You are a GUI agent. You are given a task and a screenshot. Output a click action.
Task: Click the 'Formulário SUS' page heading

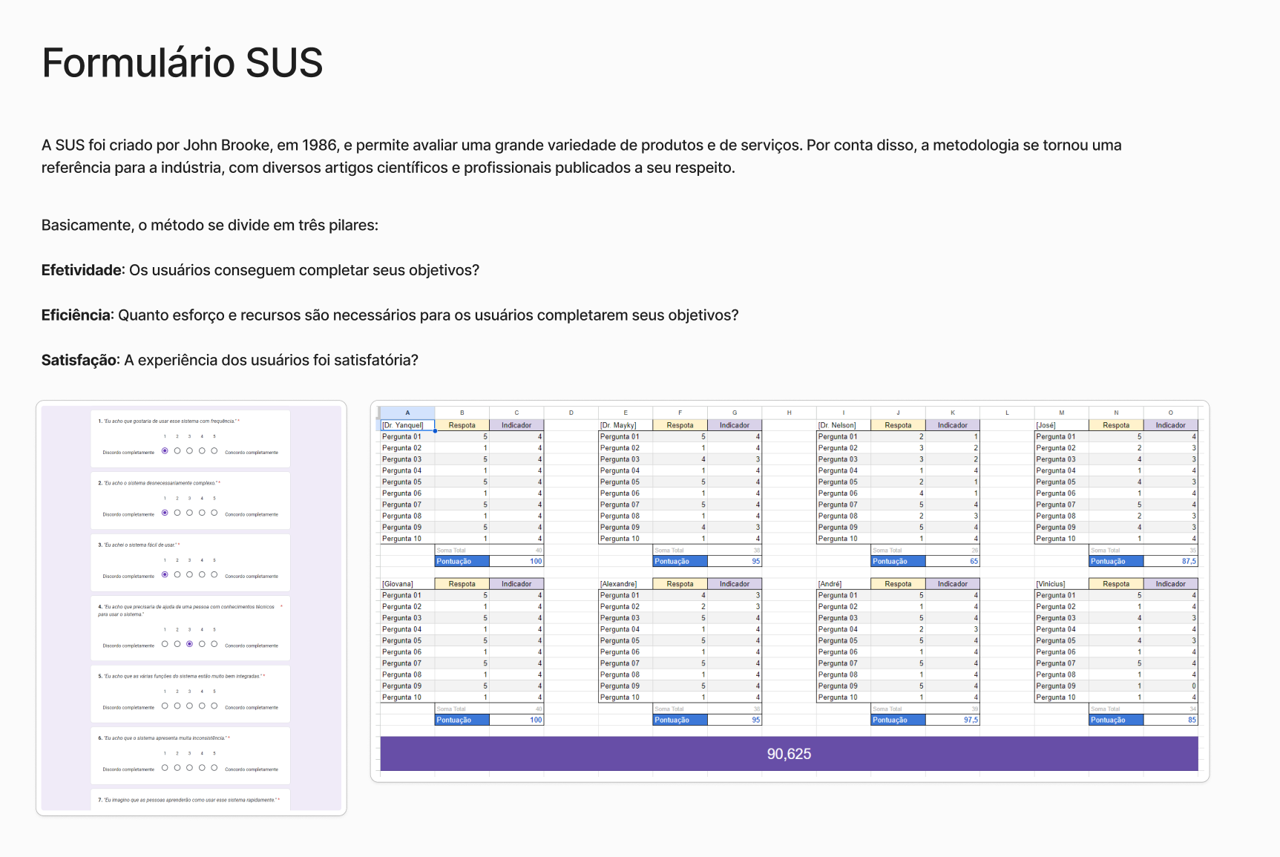[183, 63]
